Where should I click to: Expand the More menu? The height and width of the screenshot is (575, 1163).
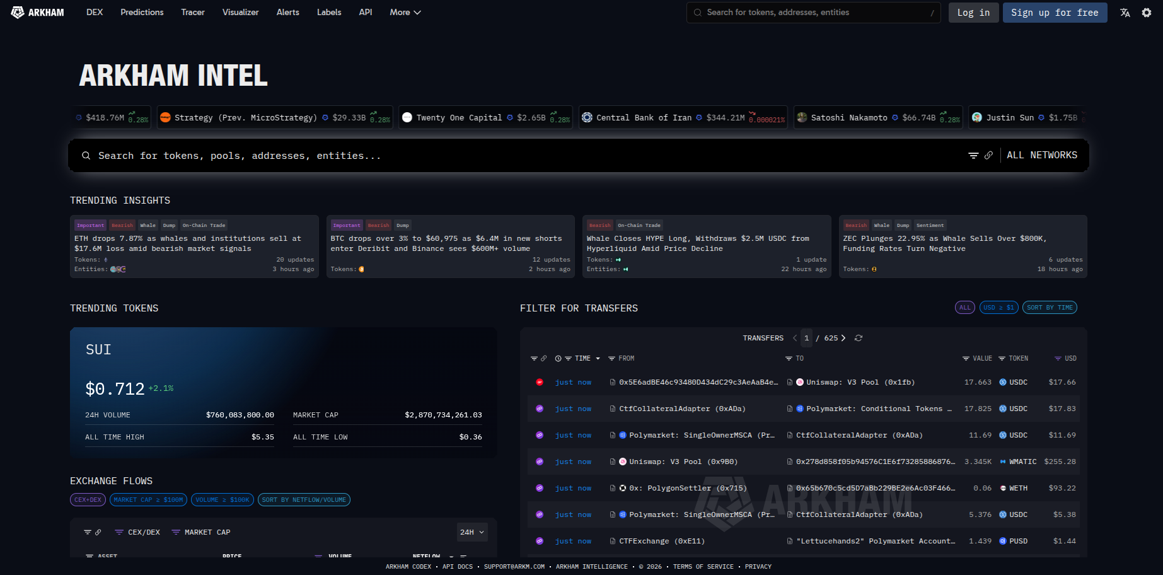point(405,12)
